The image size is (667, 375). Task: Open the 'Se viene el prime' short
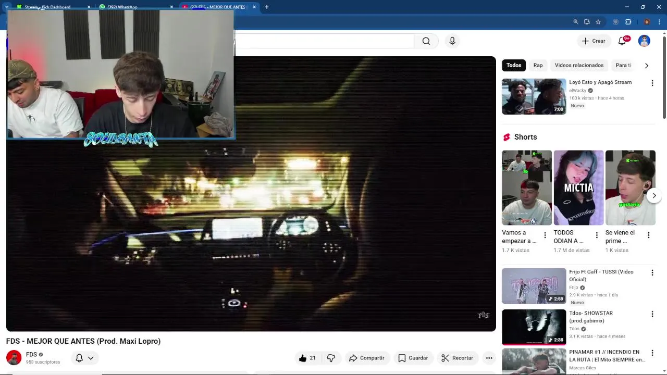(630, 187)
